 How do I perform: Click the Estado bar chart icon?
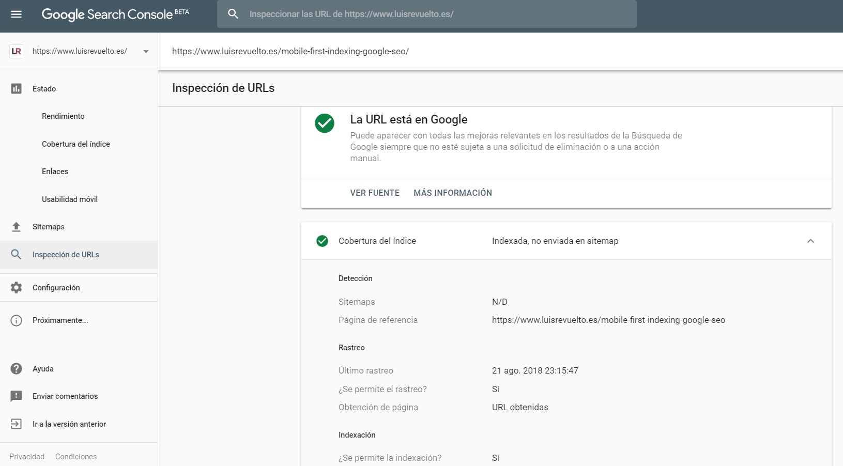17,89
